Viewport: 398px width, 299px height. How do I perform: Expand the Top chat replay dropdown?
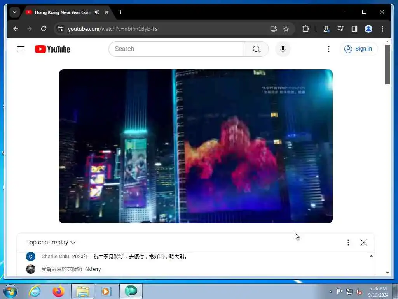(51, 243)
